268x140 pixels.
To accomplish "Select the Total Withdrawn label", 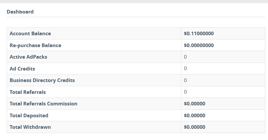I will tap(30, 127).
